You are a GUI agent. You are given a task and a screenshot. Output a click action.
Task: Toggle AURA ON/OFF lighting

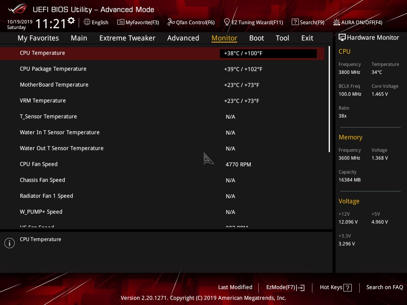click(x=337, y=22)
